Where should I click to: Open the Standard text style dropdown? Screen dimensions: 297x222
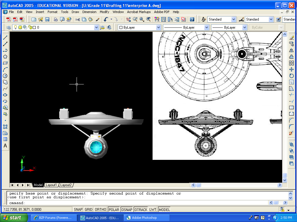(x=233, y=19)
